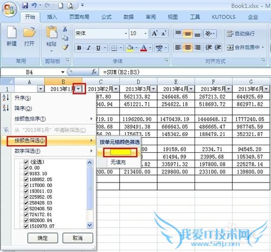Image resolution: width=271 pixels, height=252 pixels.
Task: Click the Insert Function fx icon
Action: click(x=94, y=72)
